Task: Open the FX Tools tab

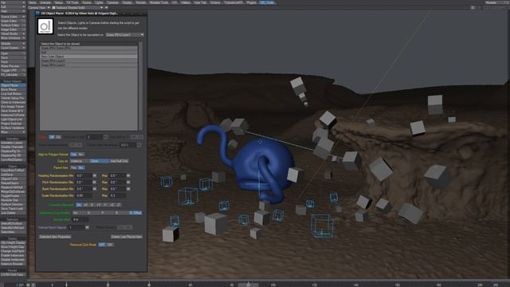Action: pos(73,2)
